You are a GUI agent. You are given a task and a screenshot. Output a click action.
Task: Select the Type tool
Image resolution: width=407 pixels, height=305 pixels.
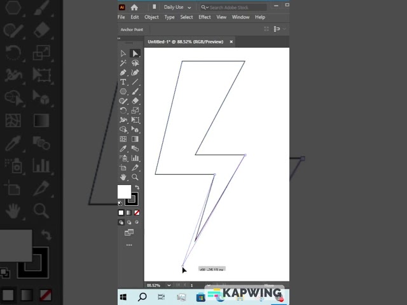click(123, 82)
